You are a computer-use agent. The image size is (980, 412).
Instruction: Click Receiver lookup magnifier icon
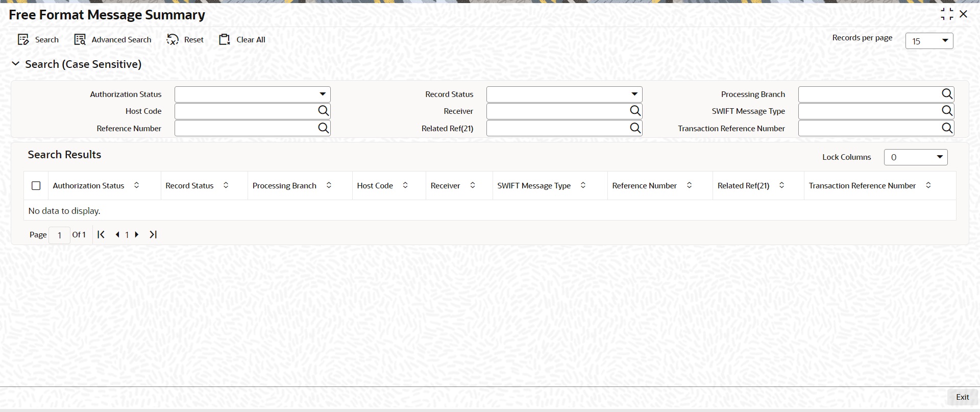point(635,111)
